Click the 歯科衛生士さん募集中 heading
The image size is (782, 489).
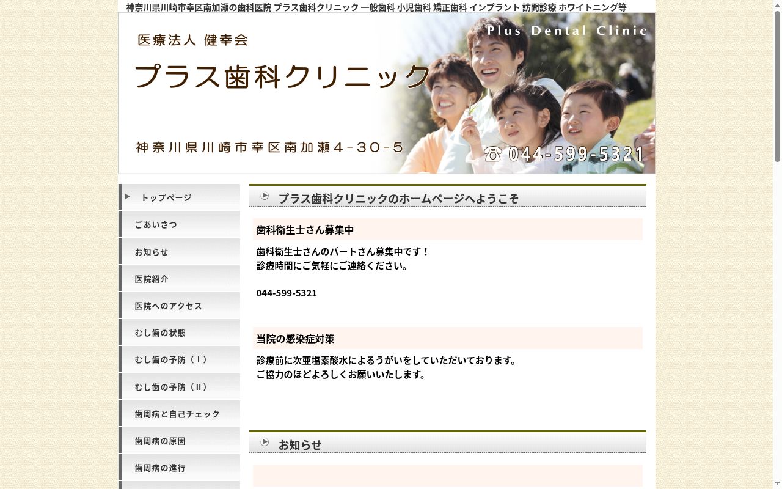[x=305, y=230]
